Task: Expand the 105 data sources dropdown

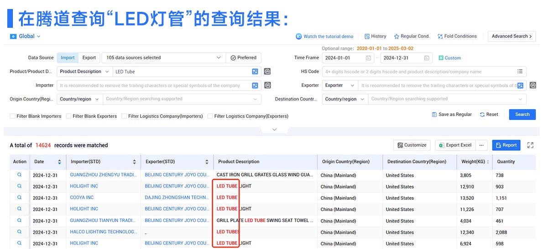Action: (x=219, y=58)
